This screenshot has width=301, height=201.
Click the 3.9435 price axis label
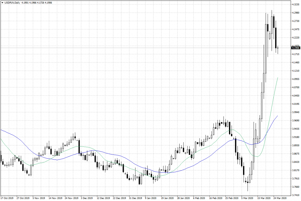click(x=296, y=129)
